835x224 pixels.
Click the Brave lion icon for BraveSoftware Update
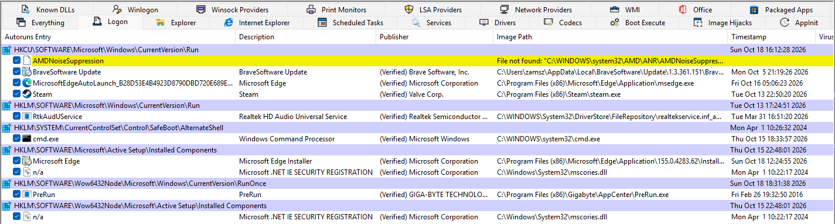[x=27, y=72]
